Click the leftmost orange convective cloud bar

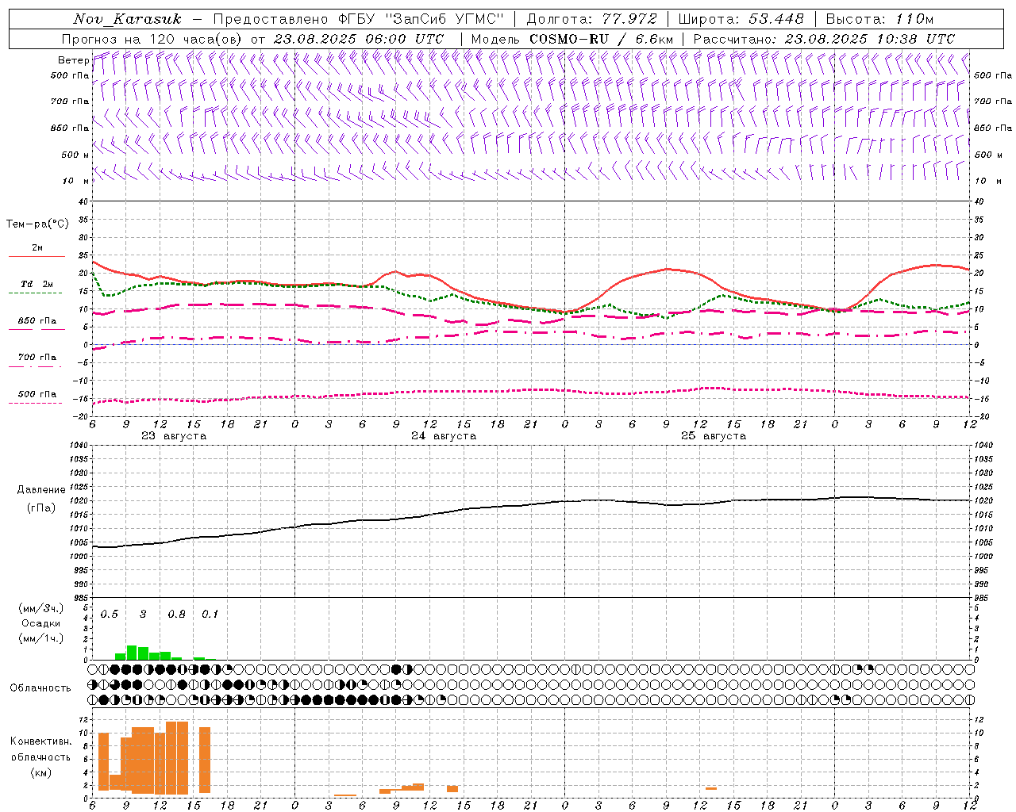[x=103, y=761]
